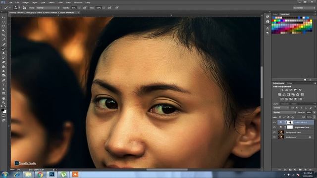Open the layer blend mode dropdown

[x=284, y=112]
